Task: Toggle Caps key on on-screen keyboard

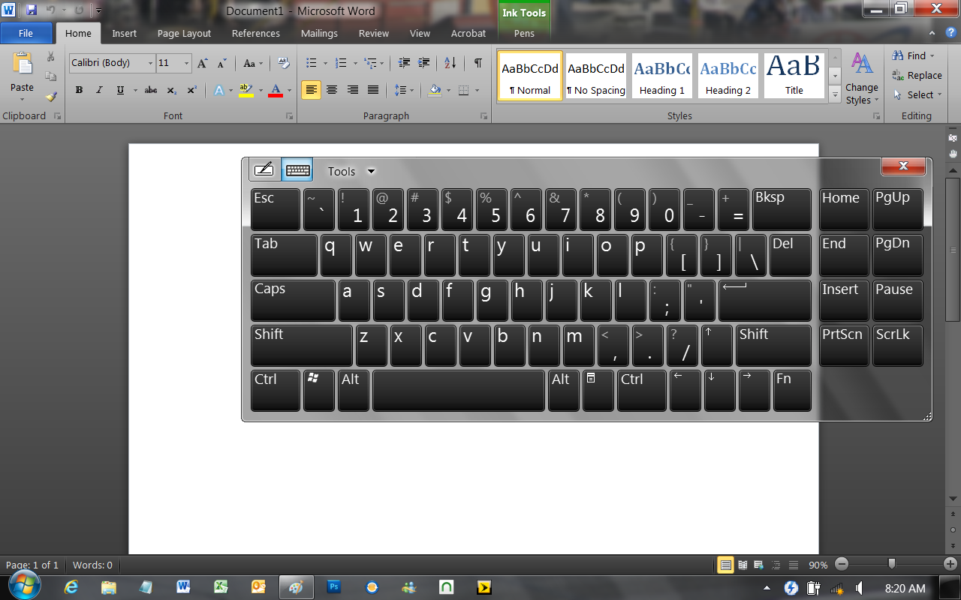Action: [x=293, y=300]
